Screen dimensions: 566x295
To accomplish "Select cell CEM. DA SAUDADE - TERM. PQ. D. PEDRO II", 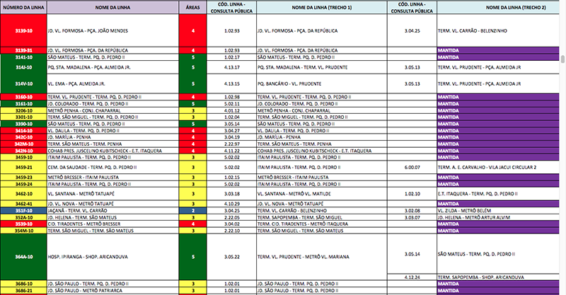I will pos(112,168).
